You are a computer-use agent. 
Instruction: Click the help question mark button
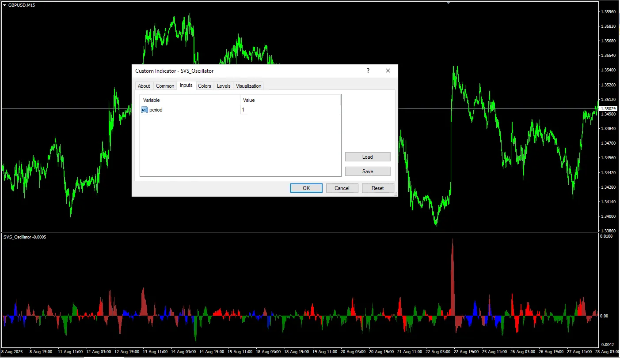tap(368, 71)
